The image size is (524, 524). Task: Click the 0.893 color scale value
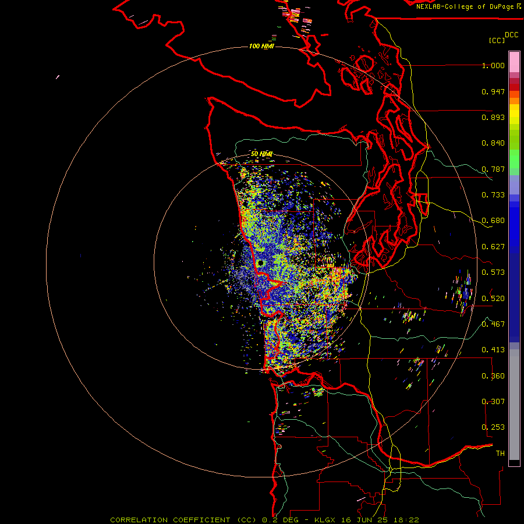click(x=493, y=117)
